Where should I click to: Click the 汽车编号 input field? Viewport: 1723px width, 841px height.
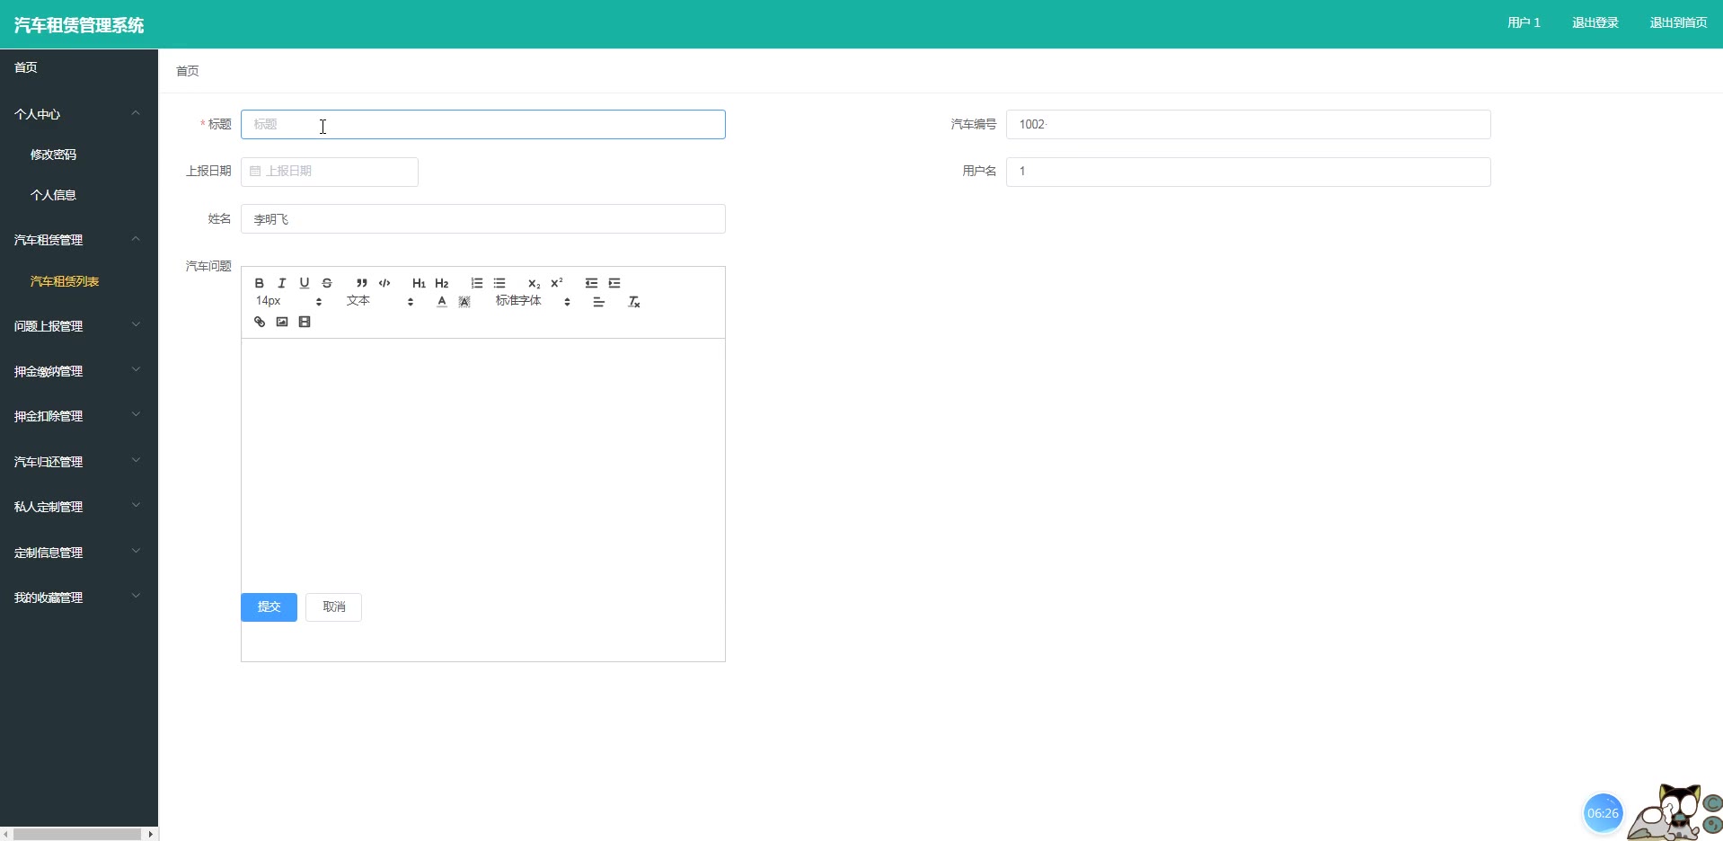coord(1249,124)
